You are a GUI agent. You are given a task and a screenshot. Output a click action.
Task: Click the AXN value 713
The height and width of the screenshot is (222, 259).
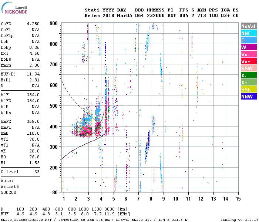click(x=202, y=16)
